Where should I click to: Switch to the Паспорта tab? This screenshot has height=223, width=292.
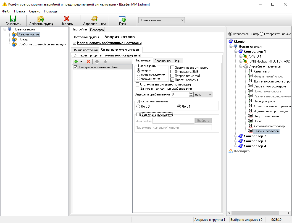coord(97,30)
